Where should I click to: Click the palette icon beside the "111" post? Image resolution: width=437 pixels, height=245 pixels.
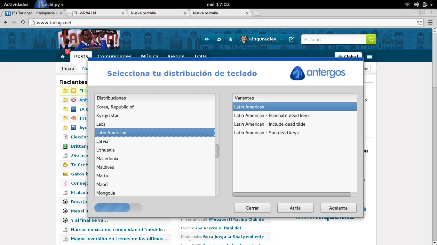(x=74, y=118)
